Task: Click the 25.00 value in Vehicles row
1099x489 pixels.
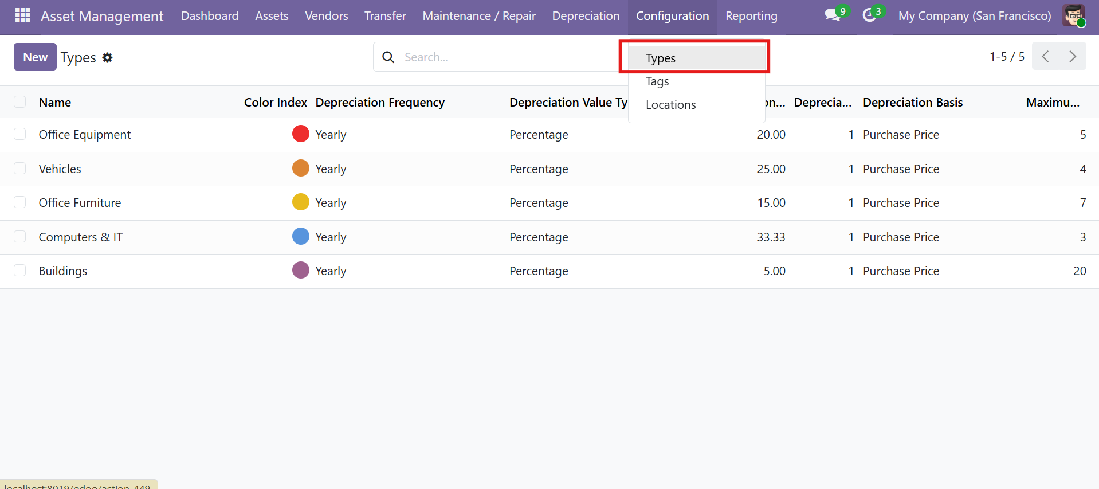Action: tap(771, 169)
